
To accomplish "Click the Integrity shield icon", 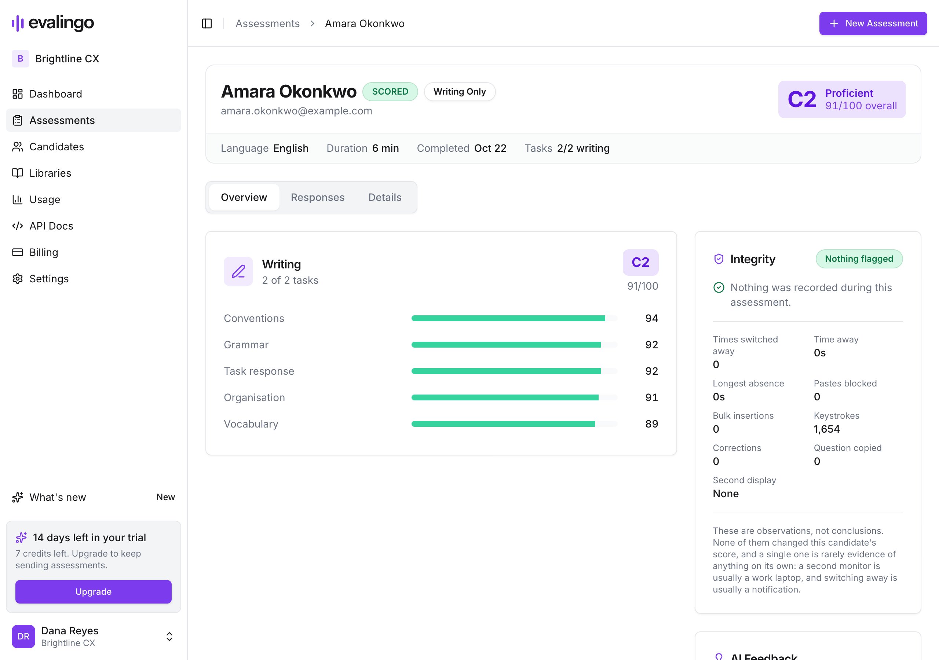I will coord(719,259).
